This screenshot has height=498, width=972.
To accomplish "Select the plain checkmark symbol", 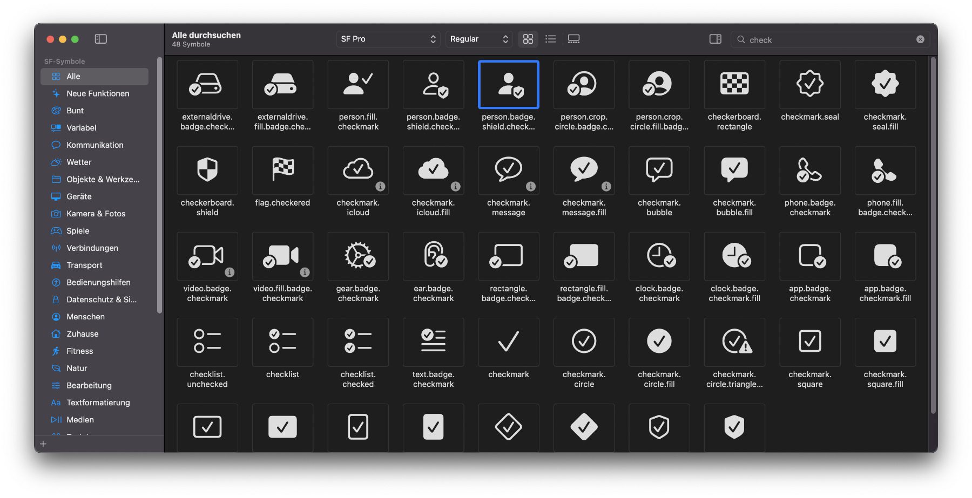I will coord(509,342).
